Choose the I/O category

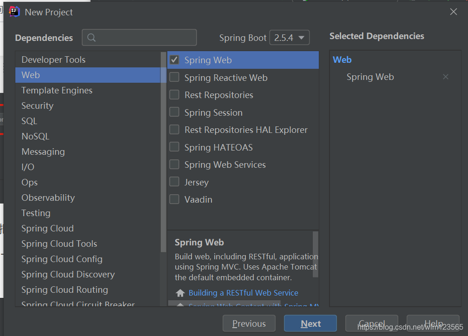(x=88, y=167)
